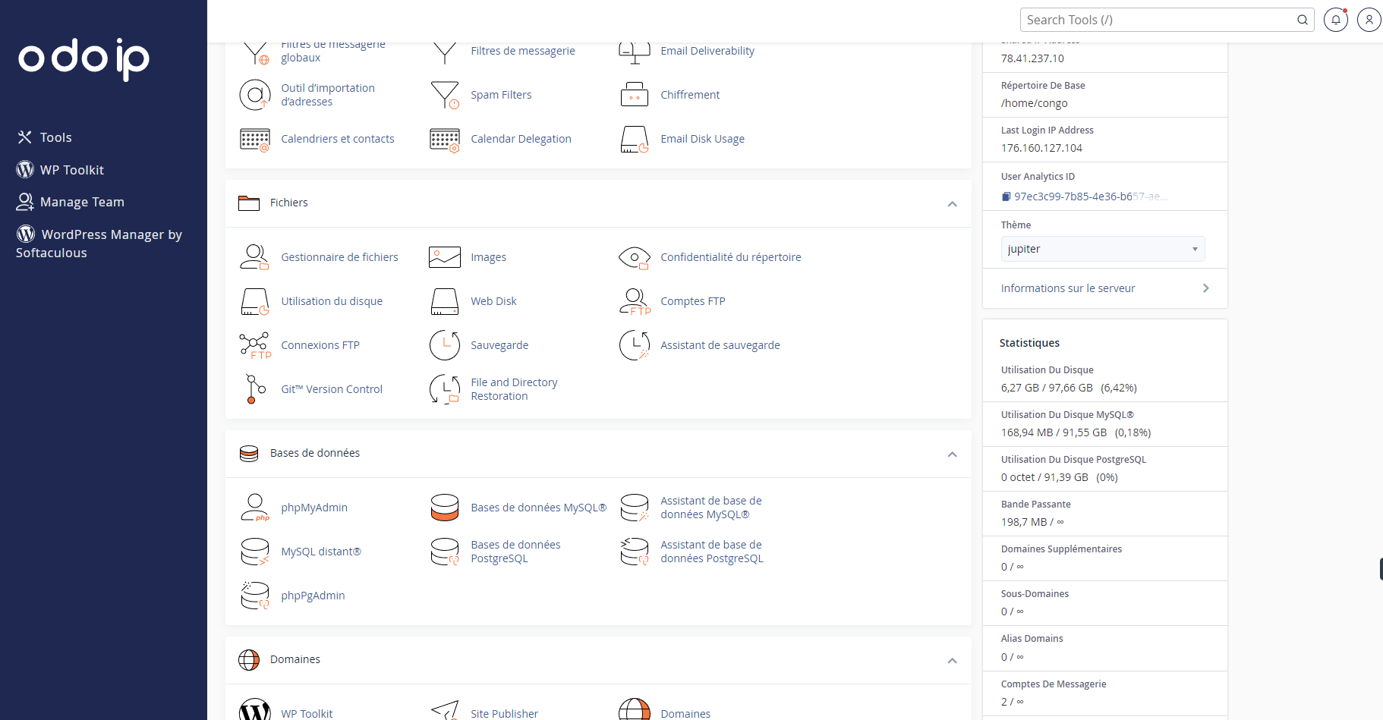Click the phpMyAdmin icon
1383x720 pixels.
(x=254, y=508)
